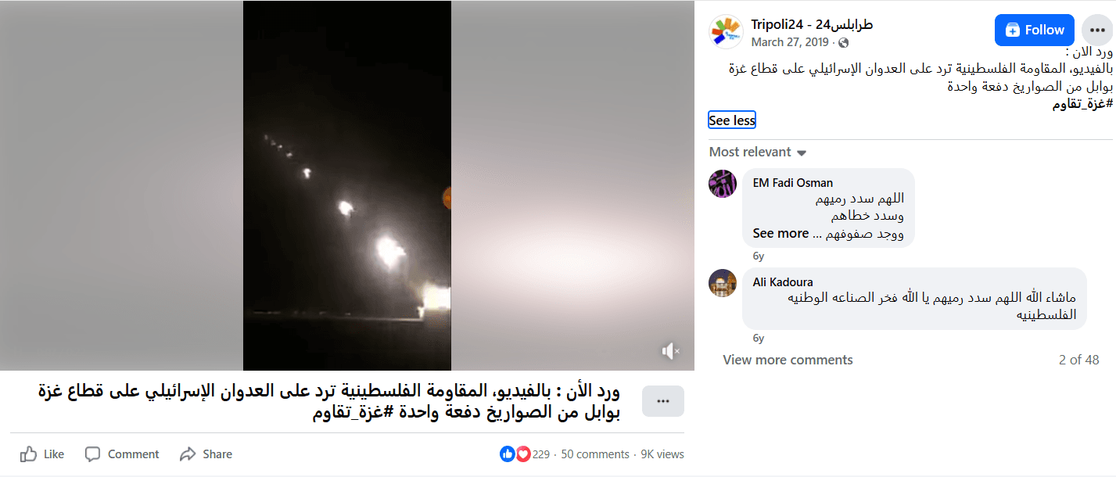Click the video frame to play
The width and height of the screenshot is (1116, 477).
coord(346,185)
